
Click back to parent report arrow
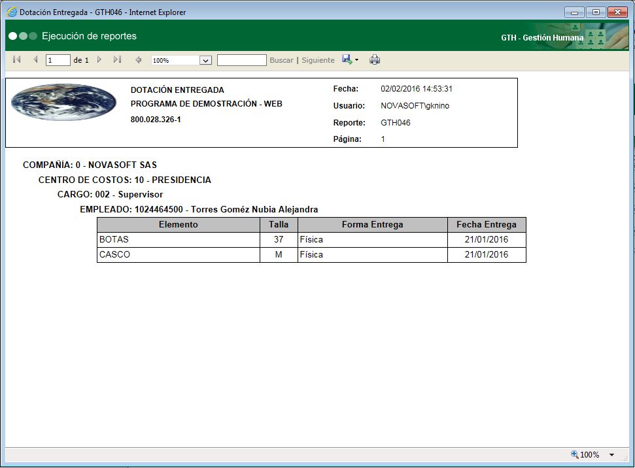tap(138, 60)
